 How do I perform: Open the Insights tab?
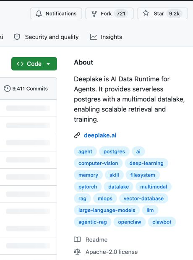(106, 37)
